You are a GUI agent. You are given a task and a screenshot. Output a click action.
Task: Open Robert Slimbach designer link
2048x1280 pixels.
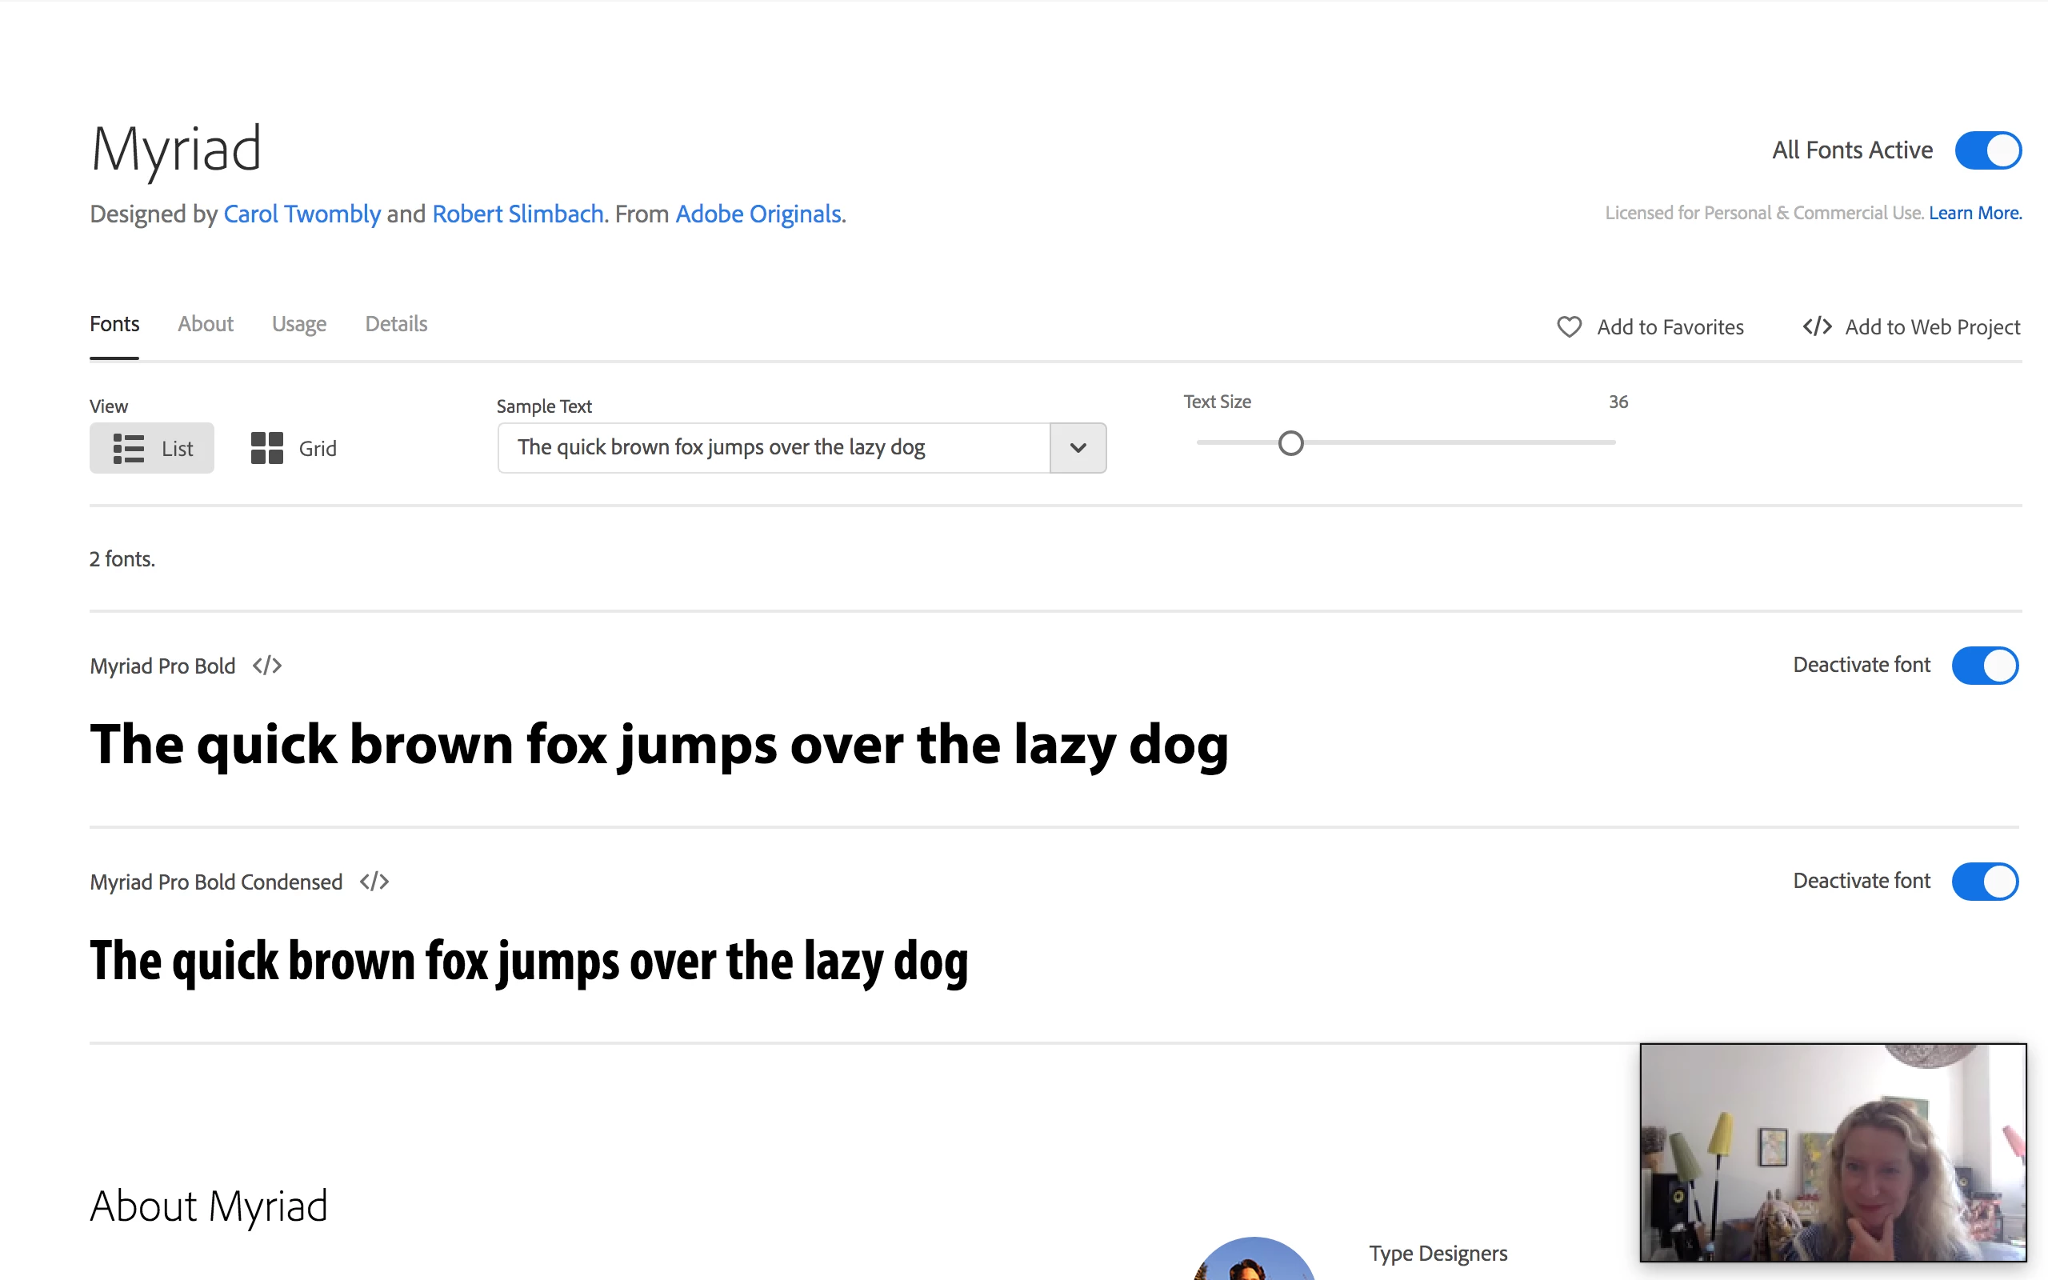coord(518,214)
